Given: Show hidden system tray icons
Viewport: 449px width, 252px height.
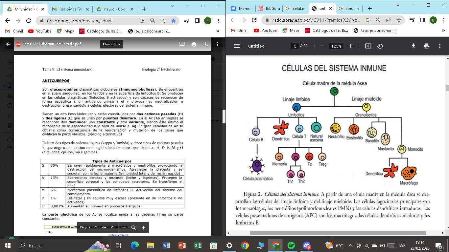Looking at the screenshot, I should pos(350,245).
